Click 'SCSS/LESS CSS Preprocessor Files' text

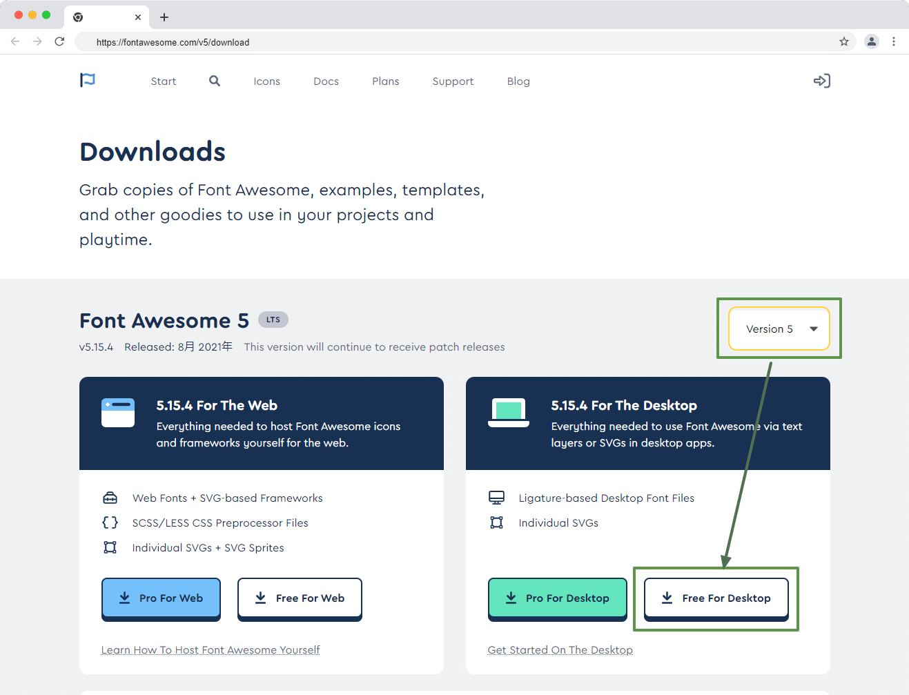tap(220, 523)
